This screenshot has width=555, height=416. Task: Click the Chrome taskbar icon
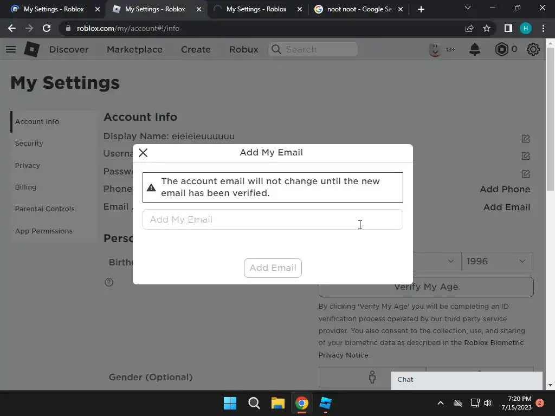pos(301,403)
